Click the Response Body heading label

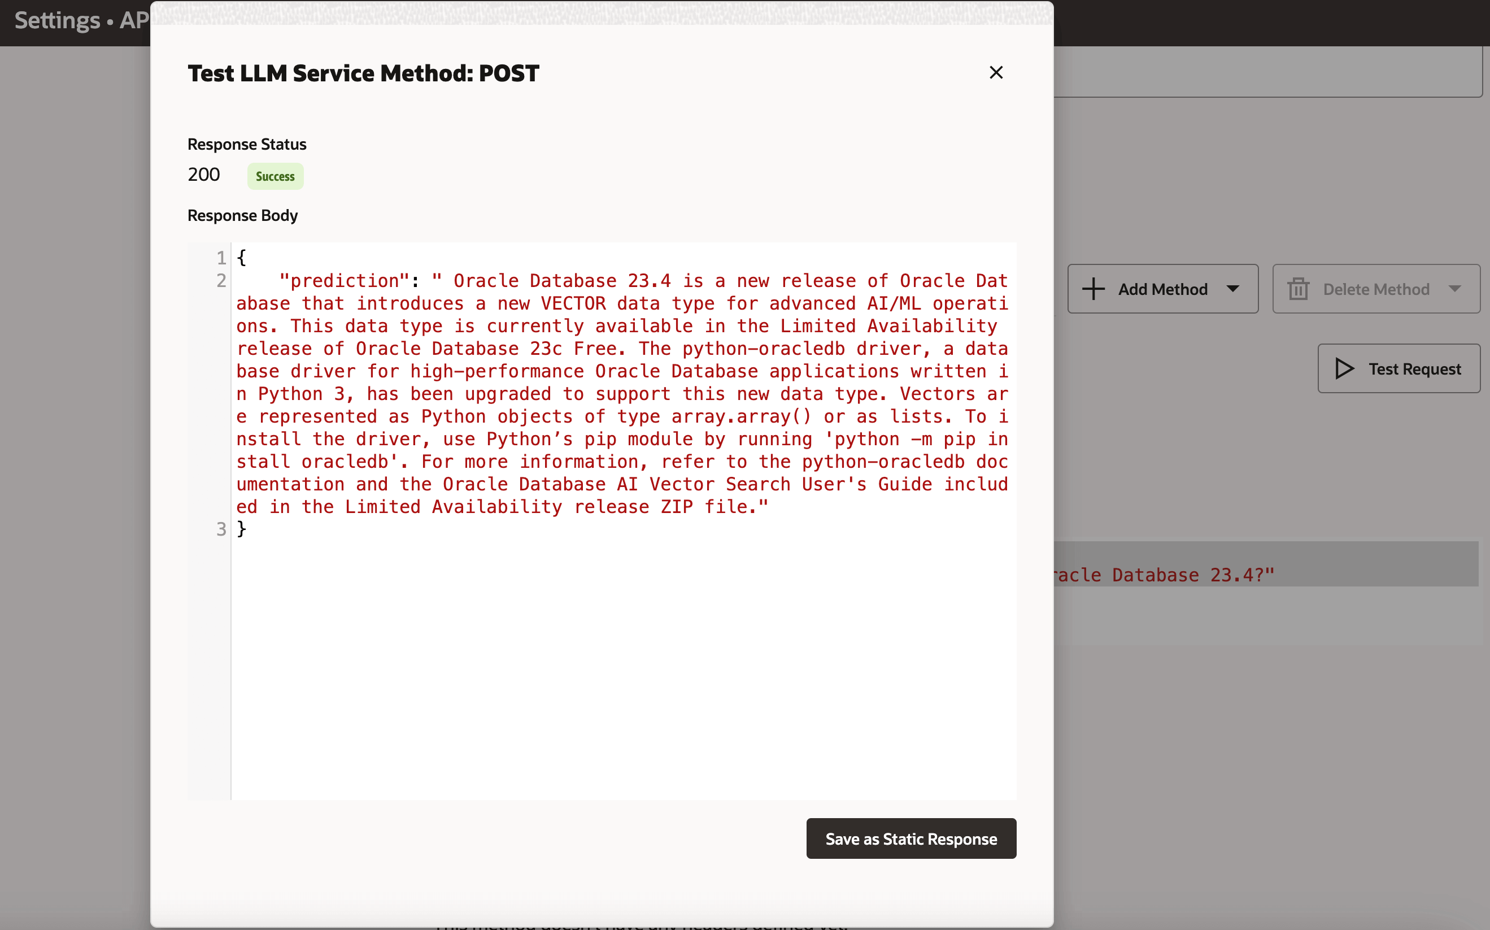pos(242,215)
